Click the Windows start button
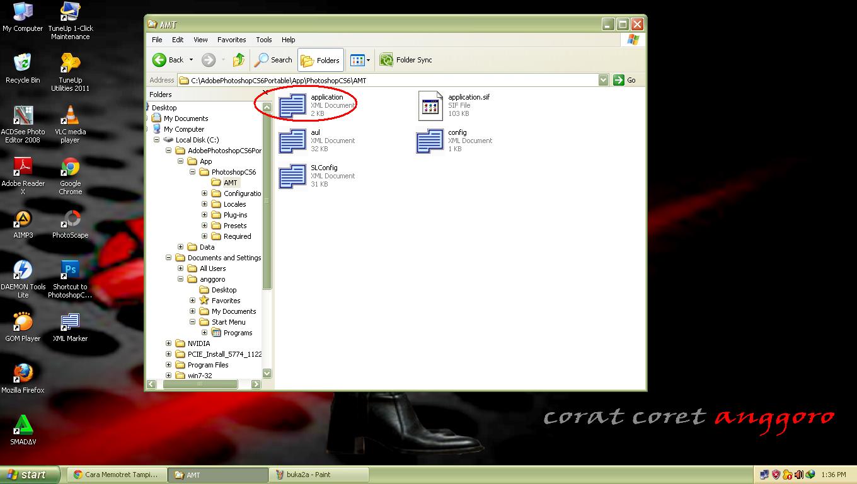Viewport: 857px width, 484px height. coord(30,475)
